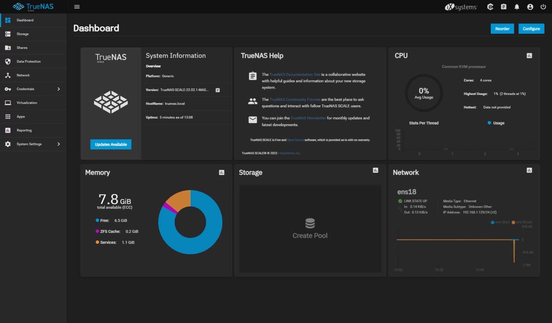Open the Apps section
This screenshot has width=552, height=323.
point(20,116)
